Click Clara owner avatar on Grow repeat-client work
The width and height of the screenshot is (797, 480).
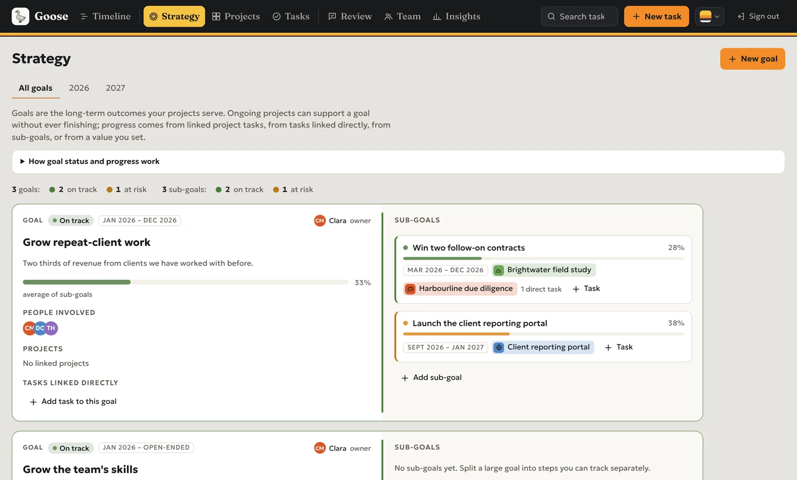pyautogui.click(x=320, y=220)
